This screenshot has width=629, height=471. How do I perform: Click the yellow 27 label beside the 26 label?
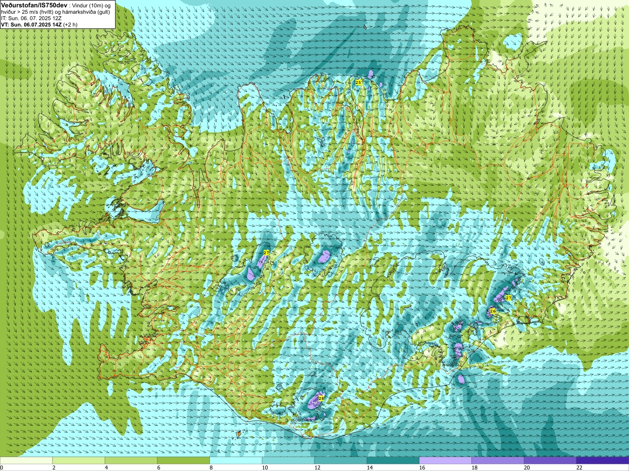click(509, 298)
